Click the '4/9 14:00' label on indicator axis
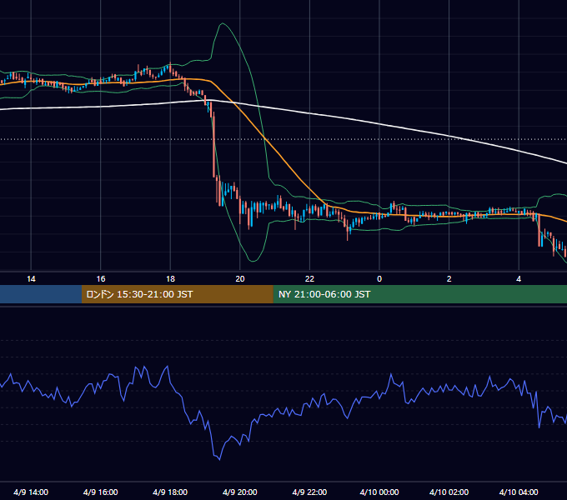567x500 pixels. tap(31, 492)
